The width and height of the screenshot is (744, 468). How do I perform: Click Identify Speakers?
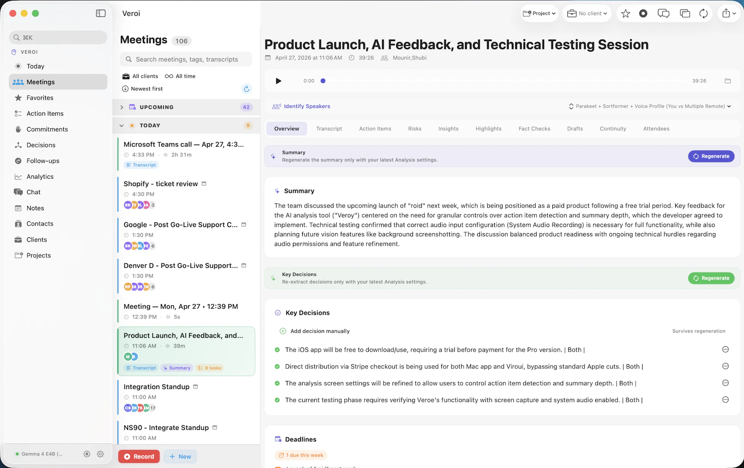click(301, 106)
